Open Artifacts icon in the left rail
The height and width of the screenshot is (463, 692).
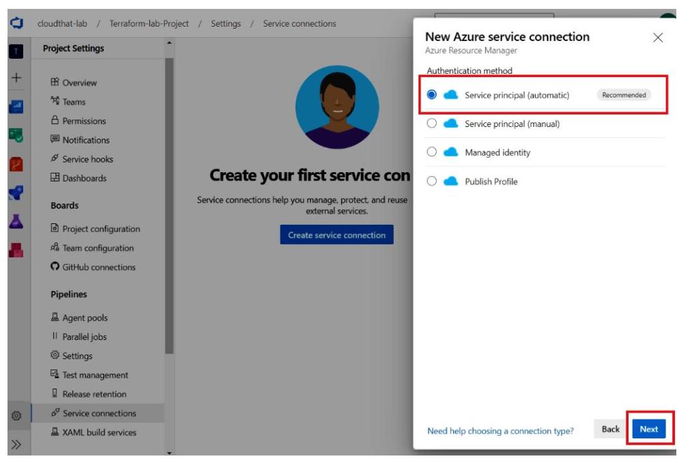[16, 250]
